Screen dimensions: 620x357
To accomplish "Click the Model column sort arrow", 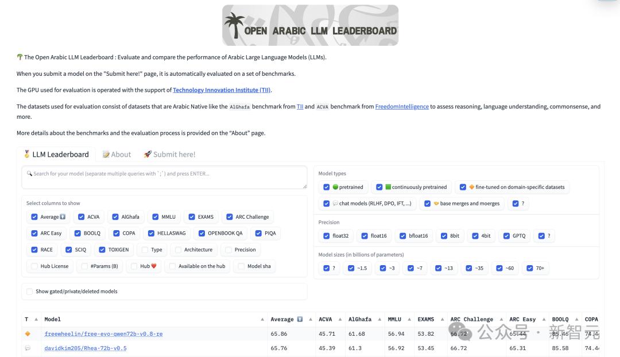I will (x=262, y=320).
